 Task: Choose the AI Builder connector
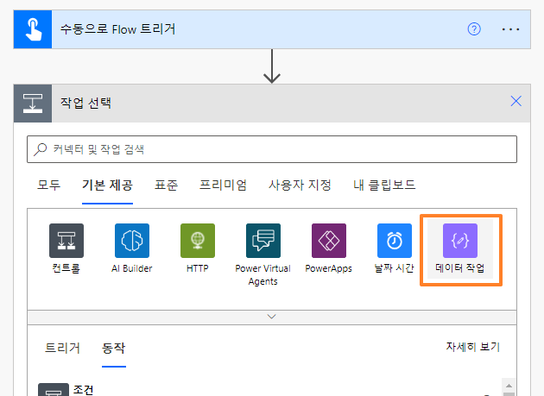click(x=132, y=241)
